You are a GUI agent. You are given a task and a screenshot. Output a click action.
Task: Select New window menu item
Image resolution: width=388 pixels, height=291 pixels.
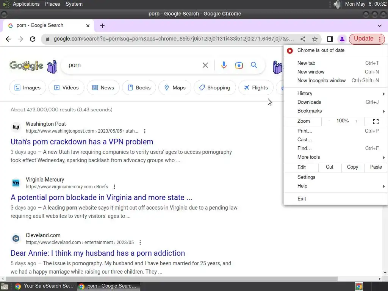pyautogui.click(x=336, y=72)
